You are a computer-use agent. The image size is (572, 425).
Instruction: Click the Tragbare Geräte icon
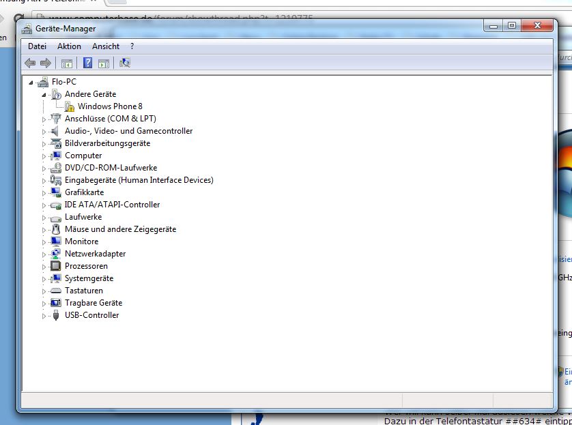56,303
